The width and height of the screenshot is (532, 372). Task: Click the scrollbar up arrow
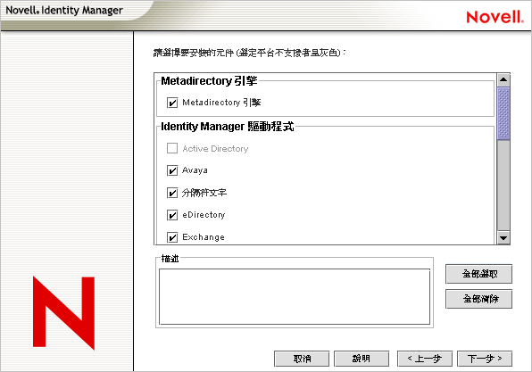(503, 80)
